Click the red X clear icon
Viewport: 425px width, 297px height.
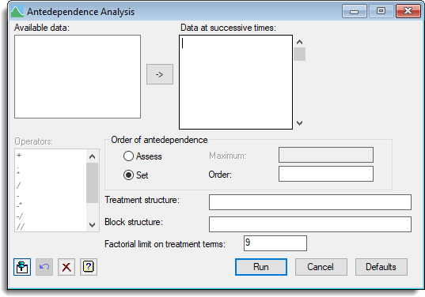point(66,267)
